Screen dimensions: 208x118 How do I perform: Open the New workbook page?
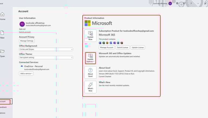(x=2, y=35)
